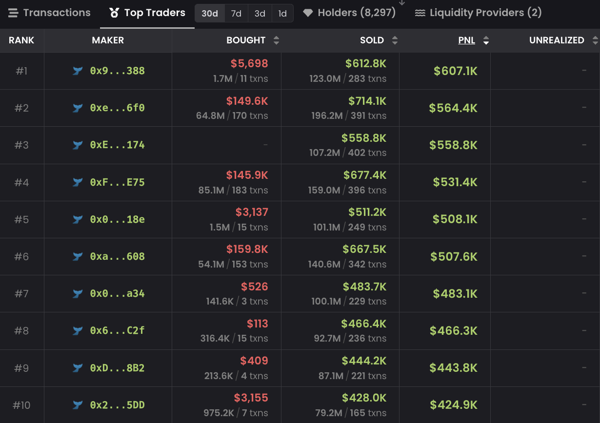600x423 pixels.
Task: Click whale icon beside maker 0xa...608
Action: pyautogui.click(x=78, y=257)
